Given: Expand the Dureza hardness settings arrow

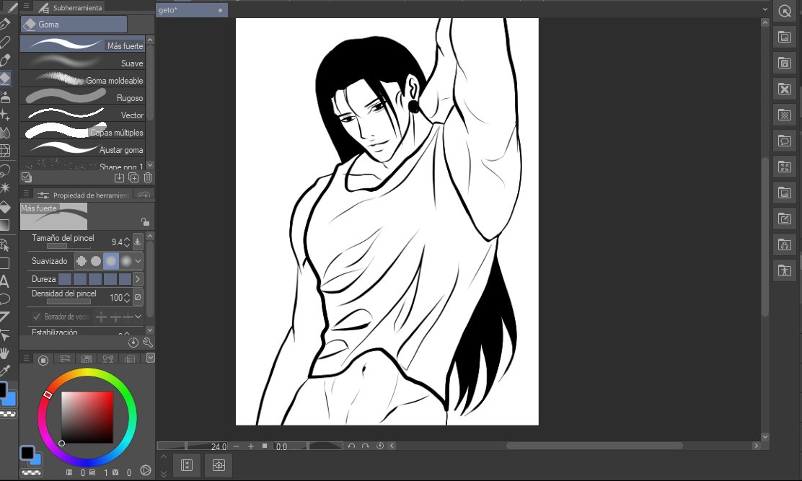Looking at the screenshot, I should click(x=137, y=279).
